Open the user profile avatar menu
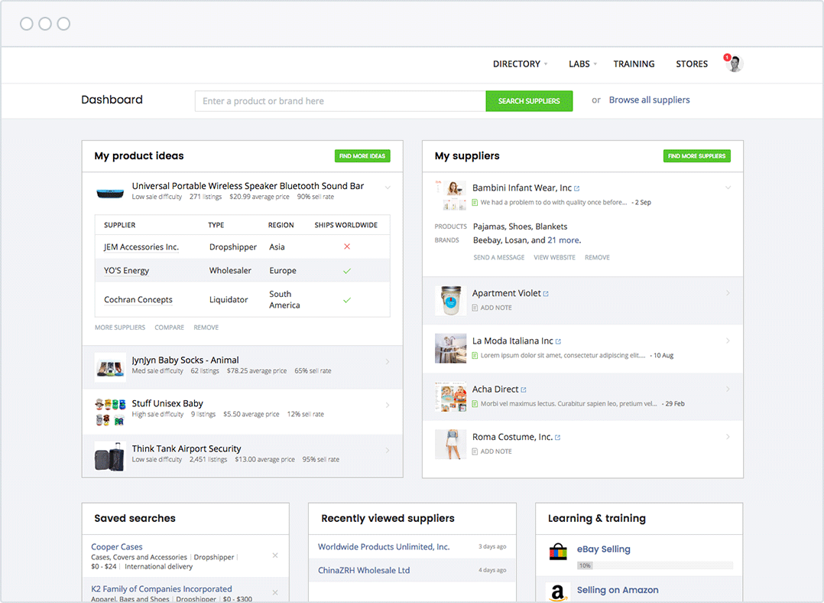 pos(735,64)
